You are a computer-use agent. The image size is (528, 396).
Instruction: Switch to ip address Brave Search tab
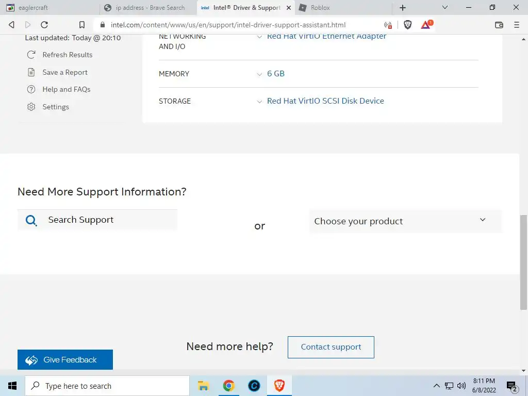[149, 7]
